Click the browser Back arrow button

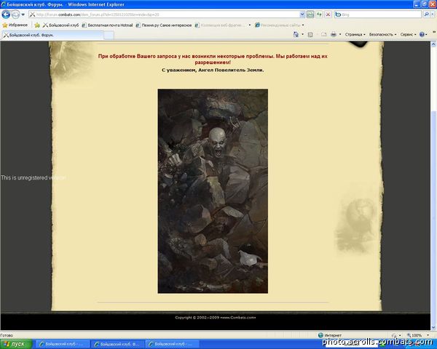[6, 15]
